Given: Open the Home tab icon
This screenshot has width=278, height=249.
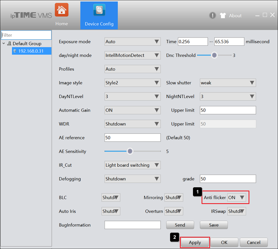Looking at the screenshot, I should tap(61, 10).
